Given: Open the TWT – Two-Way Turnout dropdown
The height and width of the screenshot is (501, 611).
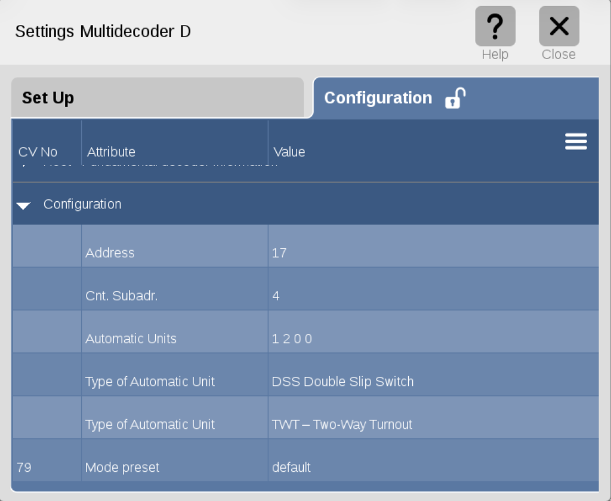Looking at the screenshot, I should 342,425.
